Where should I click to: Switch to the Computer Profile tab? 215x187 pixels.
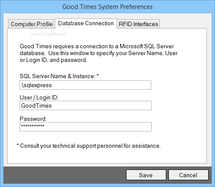pos(32,24)
